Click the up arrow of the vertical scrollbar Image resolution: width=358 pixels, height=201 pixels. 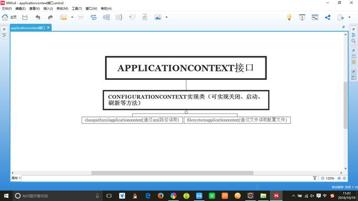pos(345,35)
